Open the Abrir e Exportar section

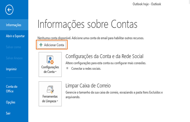(x=15, y=36)
